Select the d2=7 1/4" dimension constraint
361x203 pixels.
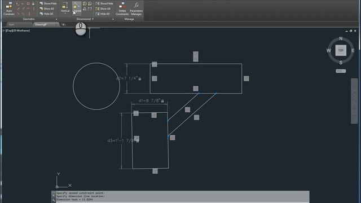point(129,78)
